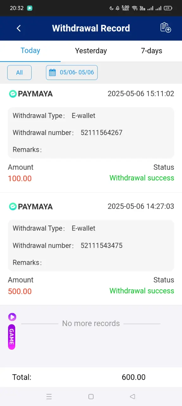Tap the Android recent apps menu icon
The image size is (182, 406).
click(x=49, y=396)
